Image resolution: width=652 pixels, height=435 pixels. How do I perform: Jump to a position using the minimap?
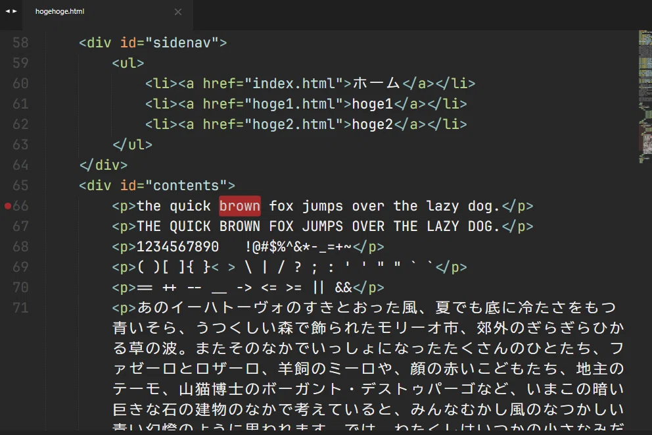[645, 97]
